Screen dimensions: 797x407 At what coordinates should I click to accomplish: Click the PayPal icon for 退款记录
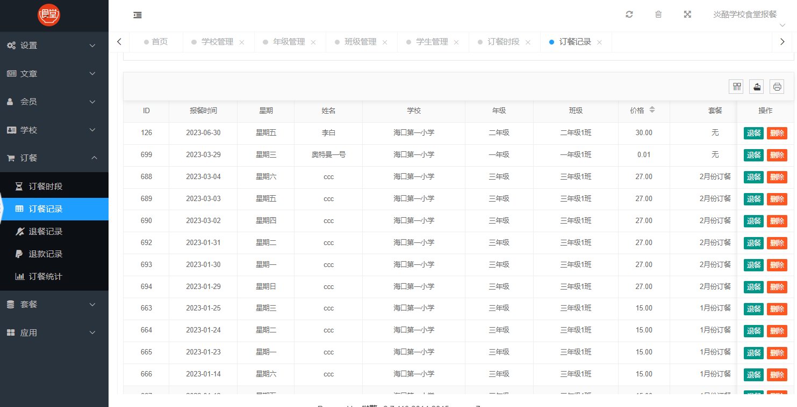19,254
